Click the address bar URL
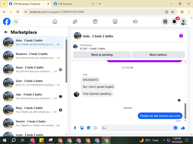 click(x=57, y=12)
